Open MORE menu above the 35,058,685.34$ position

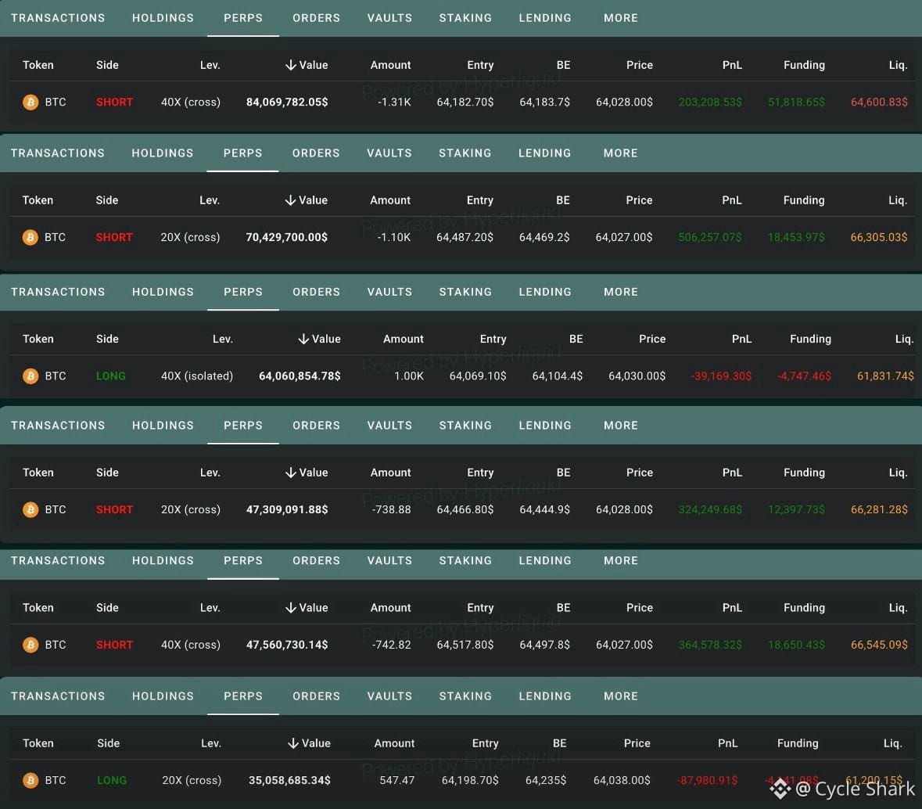click(621, 696)
